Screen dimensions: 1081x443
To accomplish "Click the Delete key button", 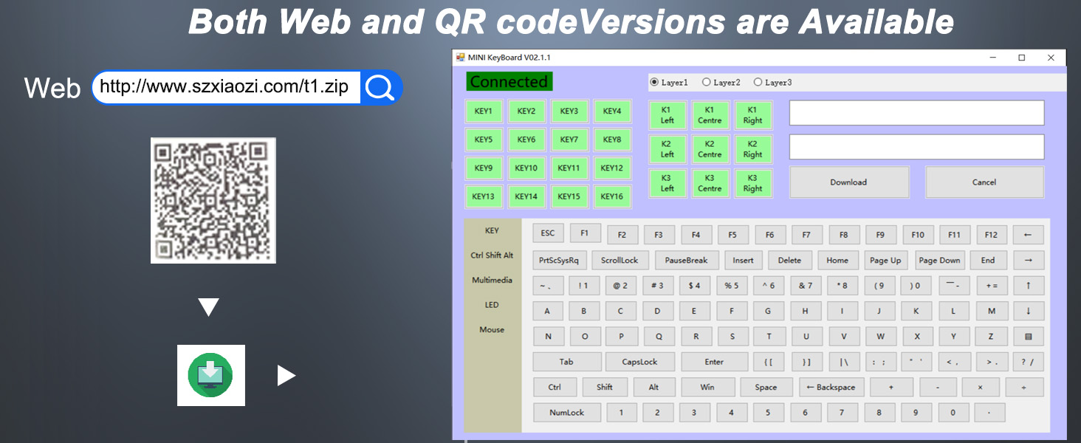I will pyautogui.click(x=789, y=260).
